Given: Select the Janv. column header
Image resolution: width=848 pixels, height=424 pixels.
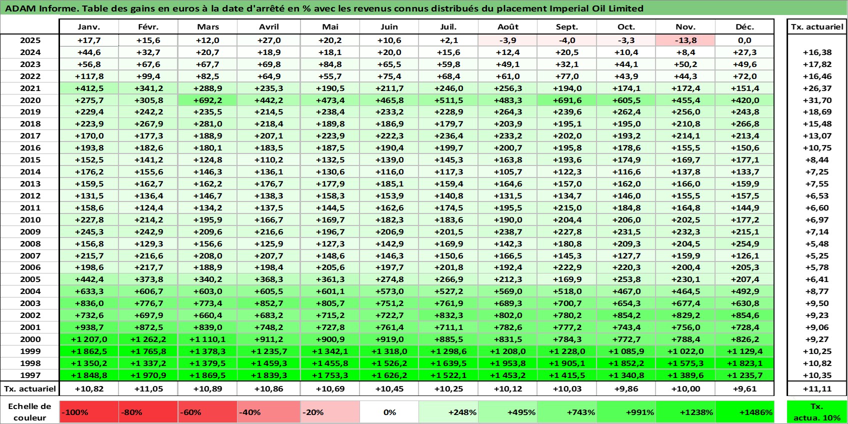Looking at the screenshot, I should click(89, 27).
